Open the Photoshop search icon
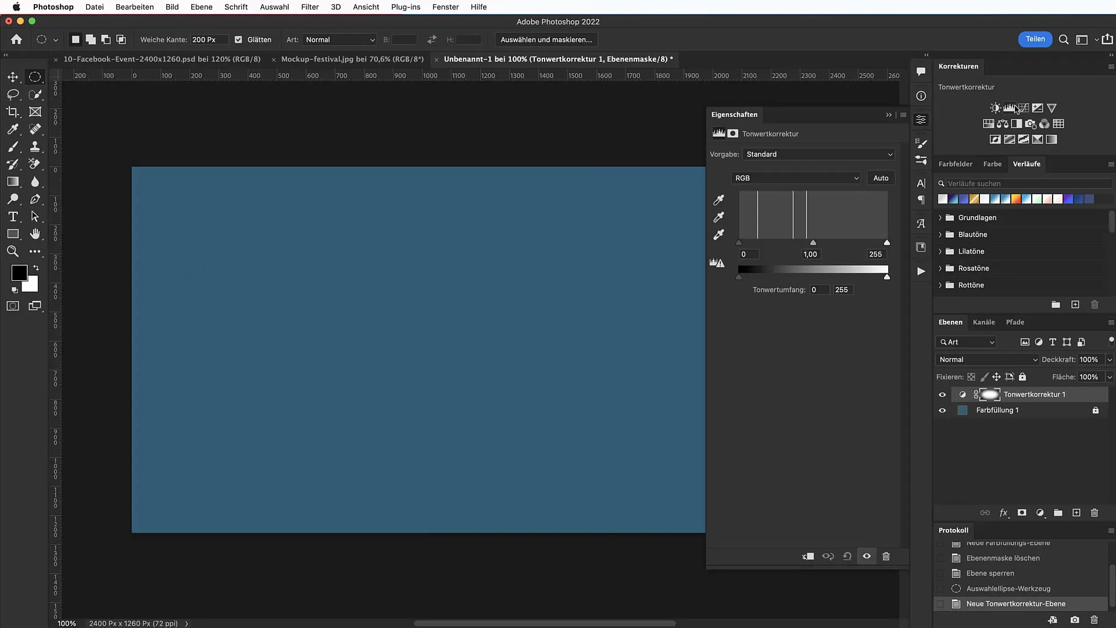The width and height of the screenshot is (1116, 628). [x=1064, y=40]
